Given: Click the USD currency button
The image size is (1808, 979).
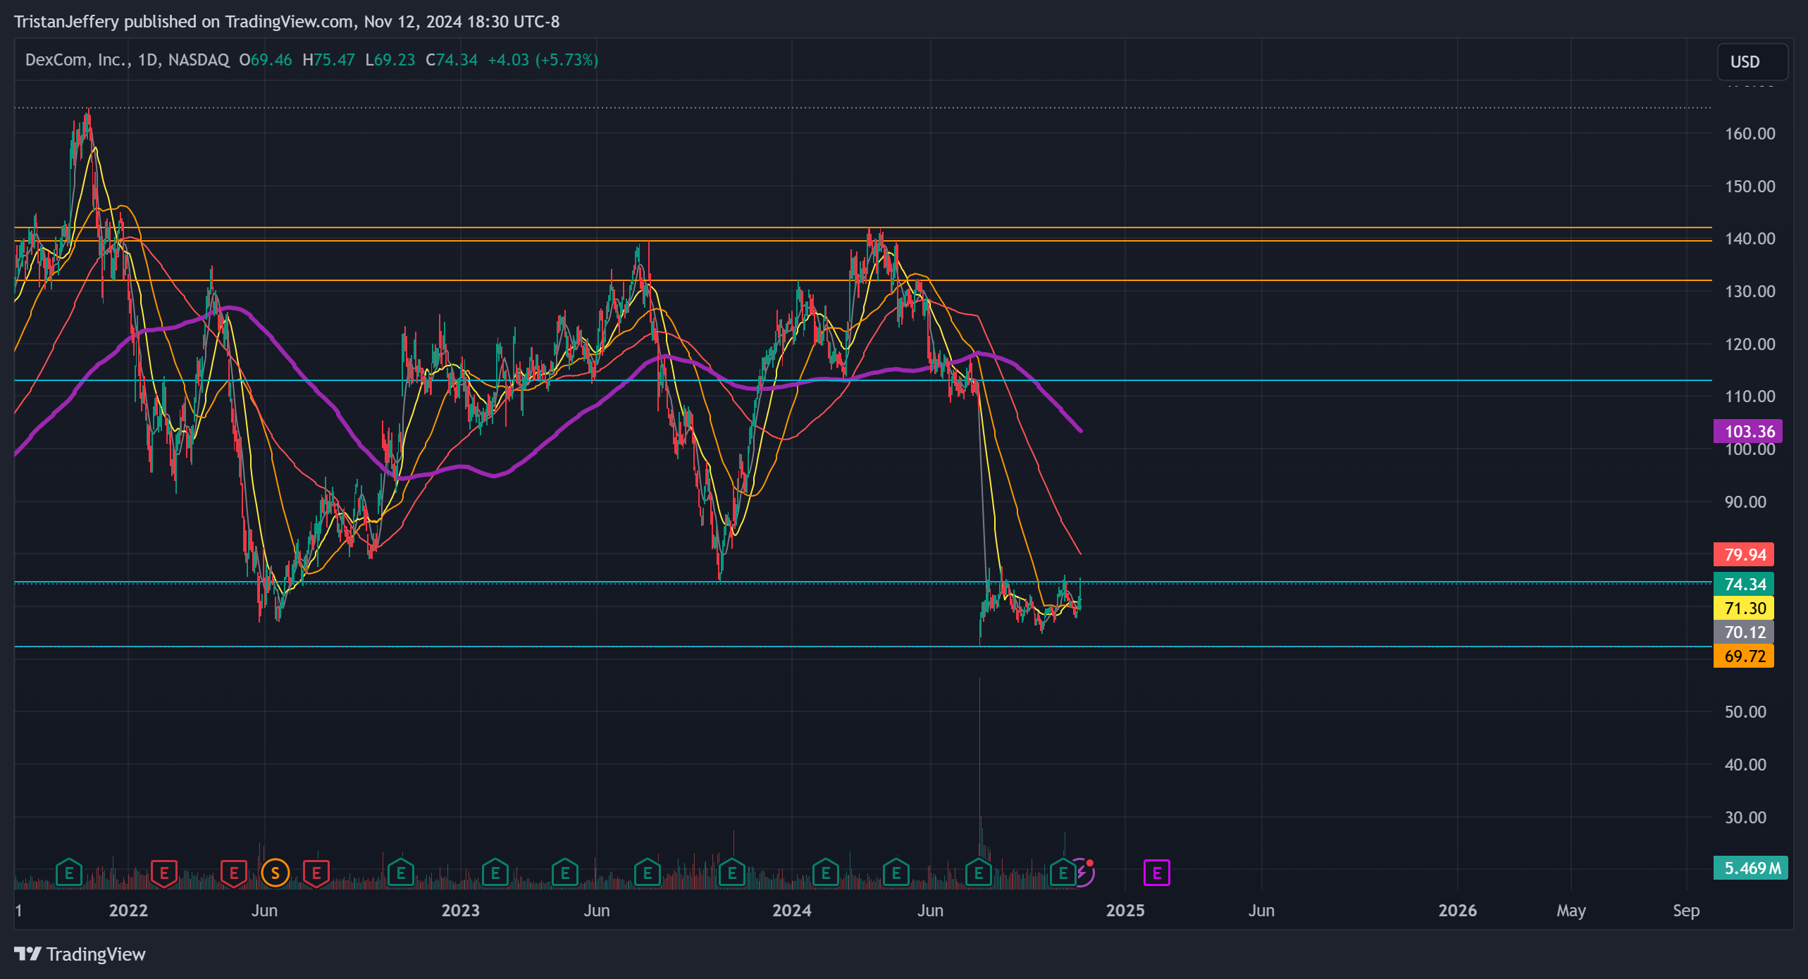Looking at the screenshot, I should pyautogui.click(x=1752, y=62).
